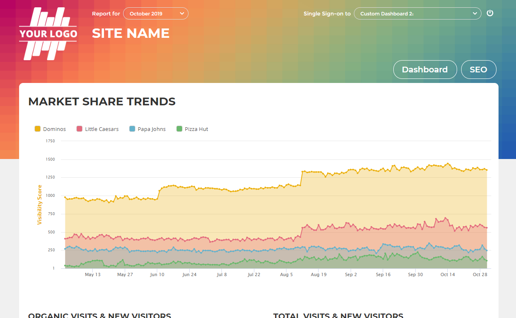Click the YOUR LOGO image
The height and width of the screenshot is (318, 516).
(x=48, y=34)
